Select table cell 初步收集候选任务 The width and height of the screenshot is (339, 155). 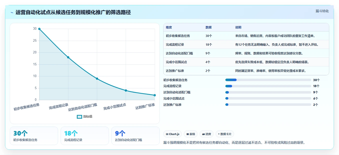click(178, 36)
